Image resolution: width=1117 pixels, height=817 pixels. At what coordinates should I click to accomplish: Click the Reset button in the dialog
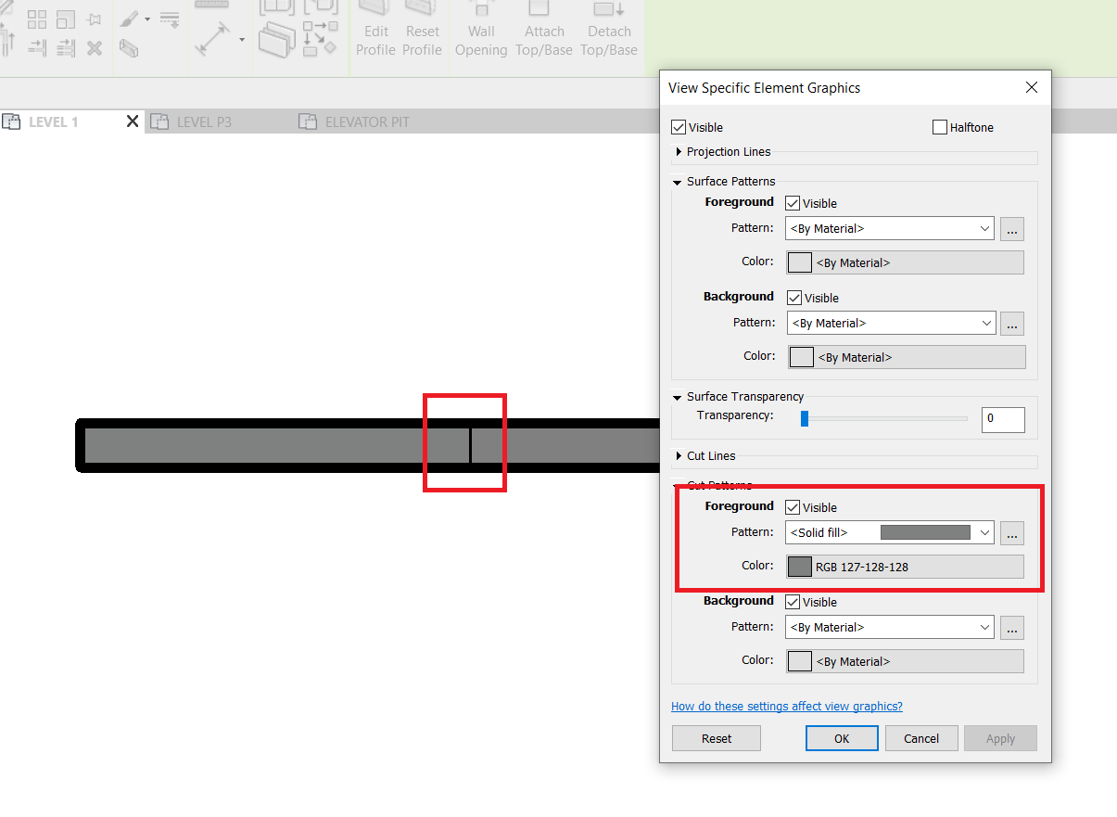pos(716,738)
